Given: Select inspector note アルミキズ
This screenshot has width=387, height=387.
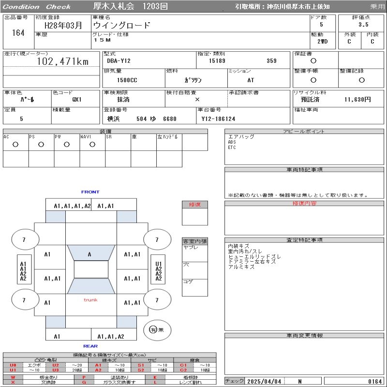Looking at the screenshot, I should pos(241,267).
